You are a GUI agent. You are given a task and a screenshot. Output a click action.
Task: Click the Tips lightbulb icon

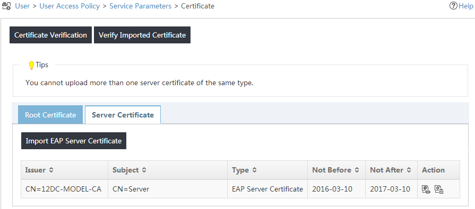tap(31, 66)
